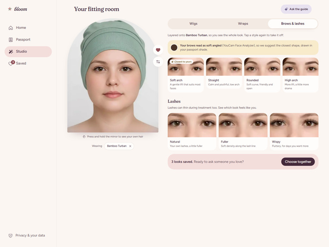Apply the Rounded brow style

(262, 75)
